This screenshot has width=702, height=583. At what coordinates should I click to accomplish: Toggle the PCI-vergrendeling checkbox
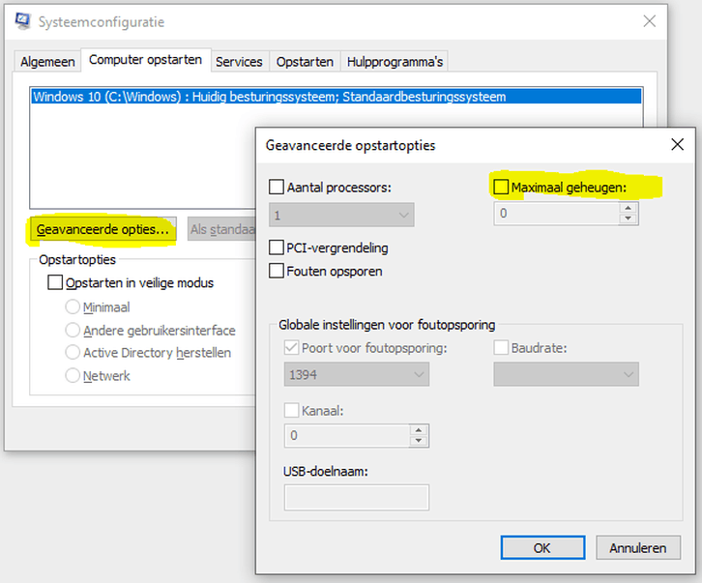(x=277, y=248)
